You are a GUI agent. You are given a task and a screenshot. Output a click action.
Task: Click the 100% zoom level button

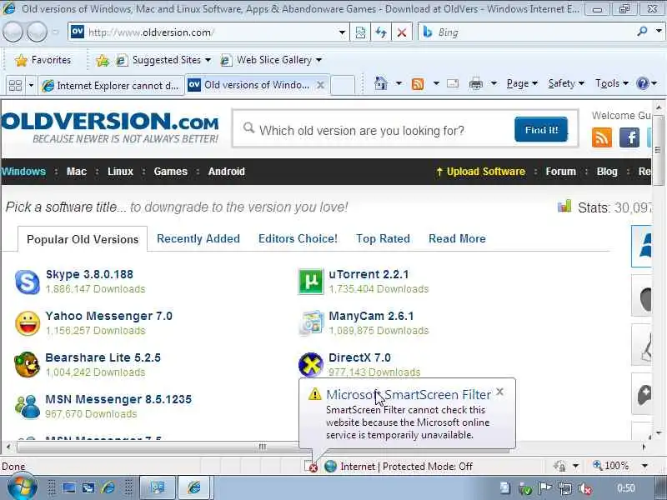pos(611,466)
